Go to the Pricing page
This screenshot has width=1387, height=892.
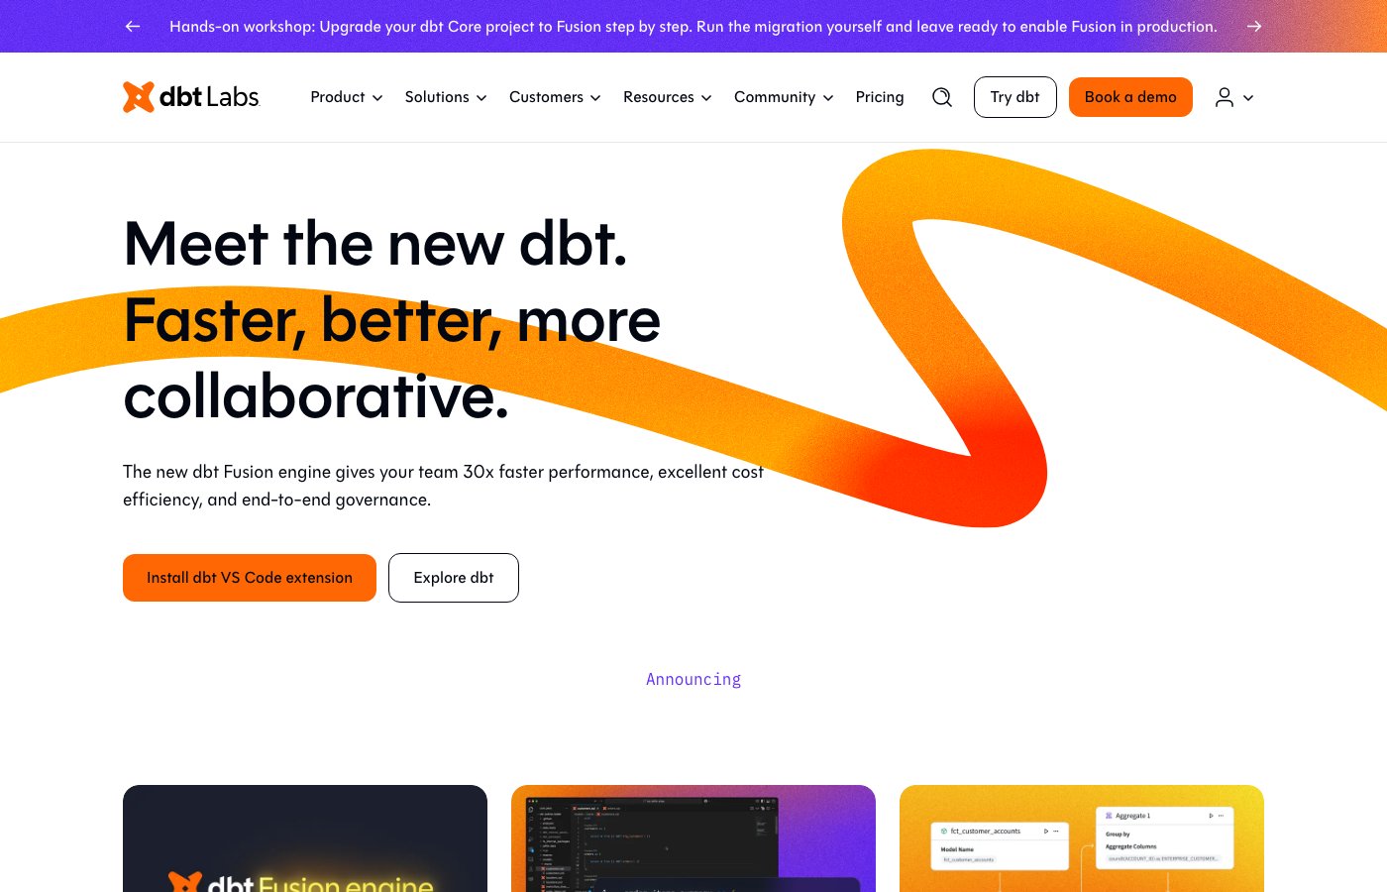click(880, 97)
